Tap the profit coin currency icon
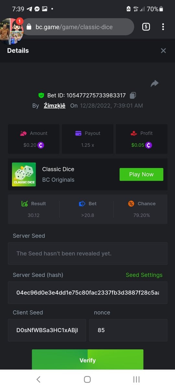This screenshot has width=175, height=390. pos(149,145)
